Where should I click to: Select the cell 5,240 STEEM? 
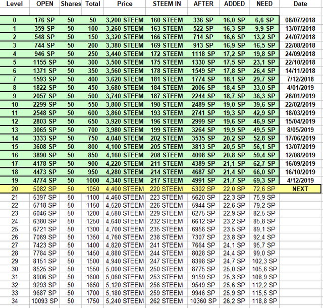click(125, 301)
